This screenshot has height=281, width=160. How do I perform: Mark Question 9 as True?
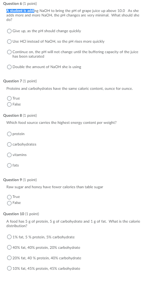[9, 197]
